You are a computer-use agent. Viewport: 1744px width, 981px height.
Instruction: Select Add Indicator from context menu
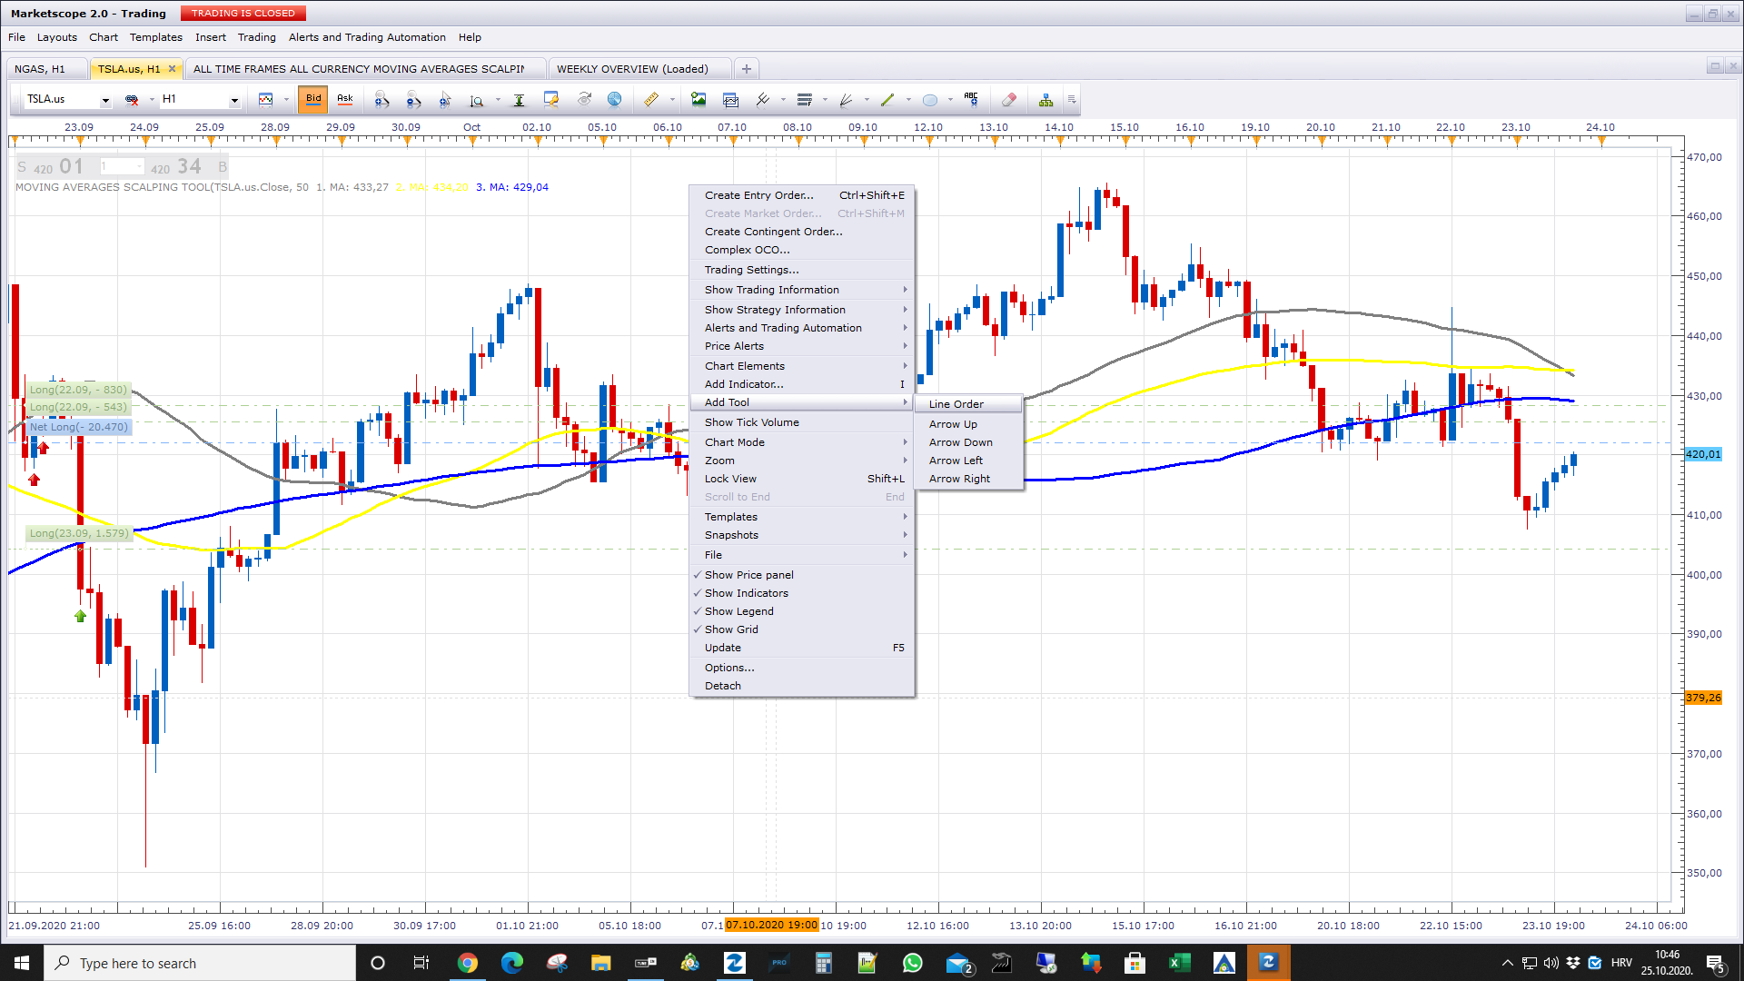(x=802, y=384)
